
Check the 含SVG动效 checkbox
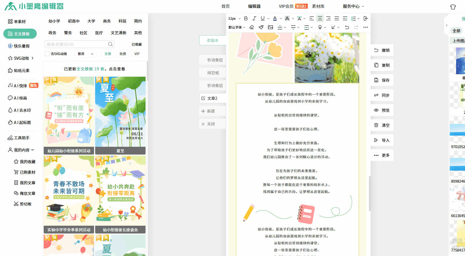click(47, 54)
